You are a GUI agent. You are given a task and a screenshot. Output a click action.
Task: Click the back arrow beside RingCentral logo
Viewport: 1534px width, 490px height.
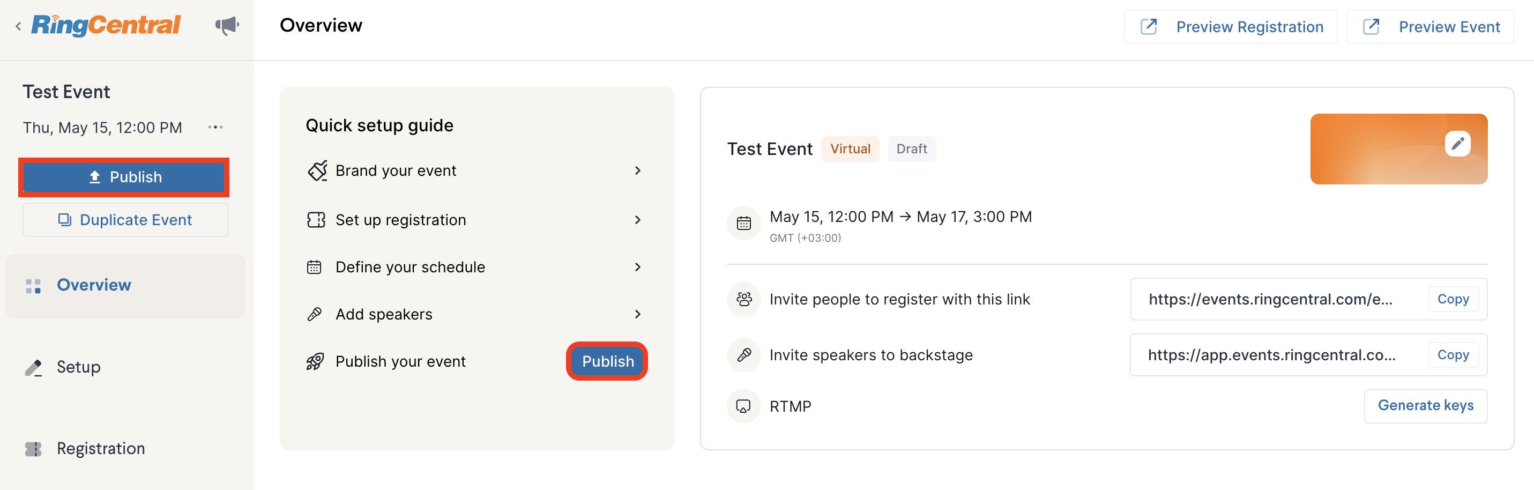coord(18,26)
